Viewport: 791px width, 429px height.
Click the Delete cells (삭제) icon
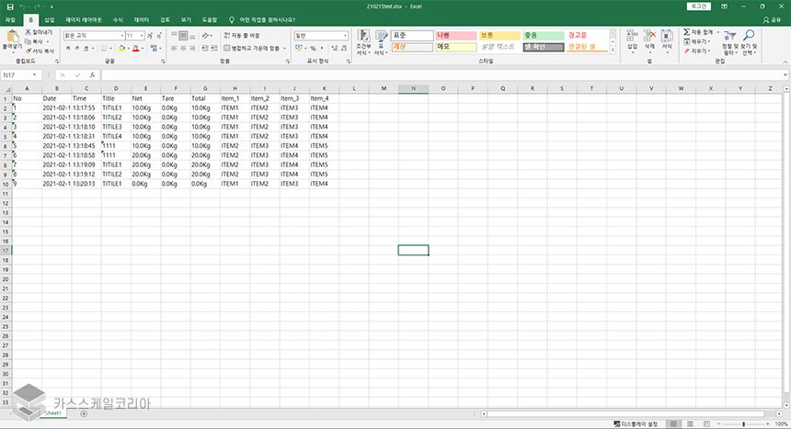[649, 37]
